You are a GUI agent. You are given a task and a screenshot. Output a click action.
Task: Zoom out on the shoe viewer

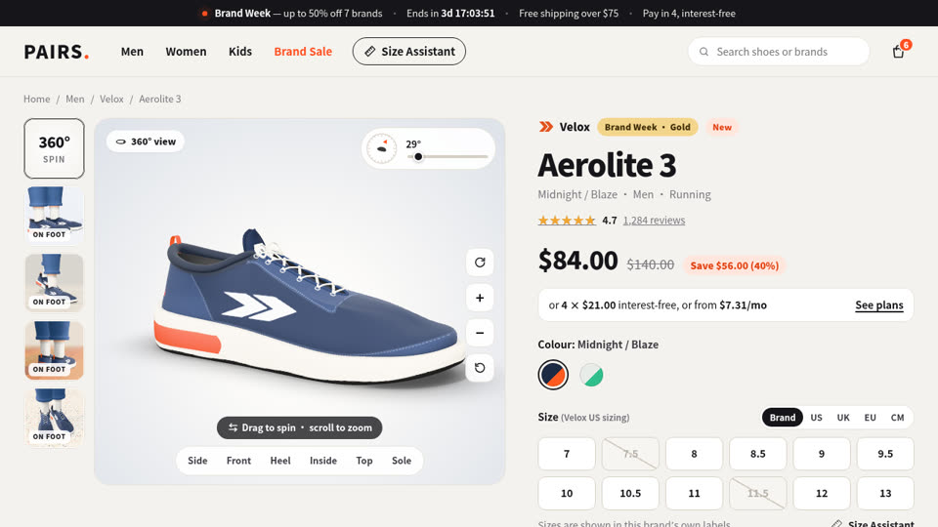tap(480, 333)
